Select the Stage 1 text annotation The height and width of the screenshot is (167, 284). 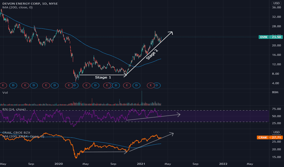pos(103,77)
